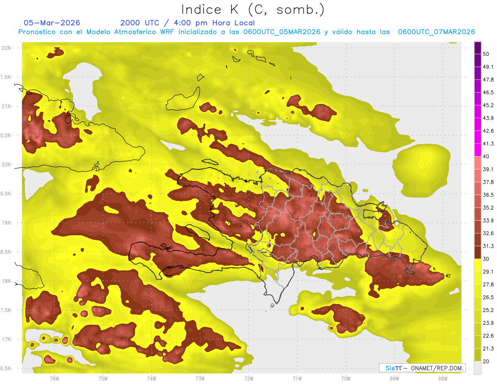The width and height of the screenshot is (497, 384).
Task: Click the '17N' latitude label
Action: (x=6, y=339)
